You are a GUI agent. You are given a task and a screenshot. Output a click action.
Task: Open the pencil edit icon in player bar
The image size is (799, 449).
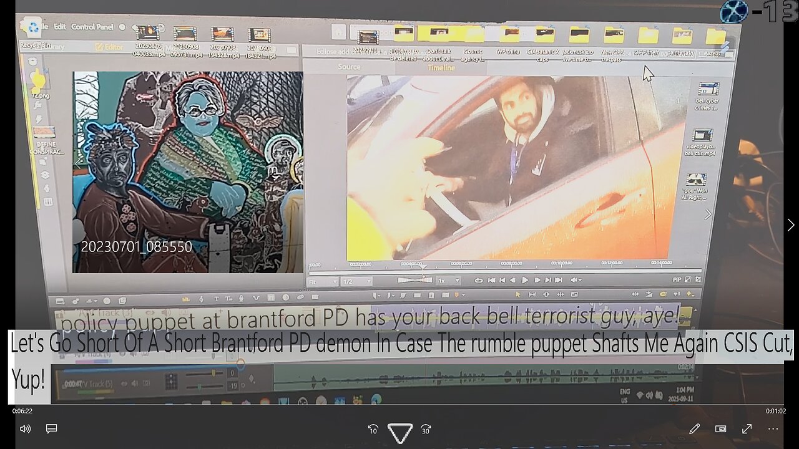[x=694, y=429]
